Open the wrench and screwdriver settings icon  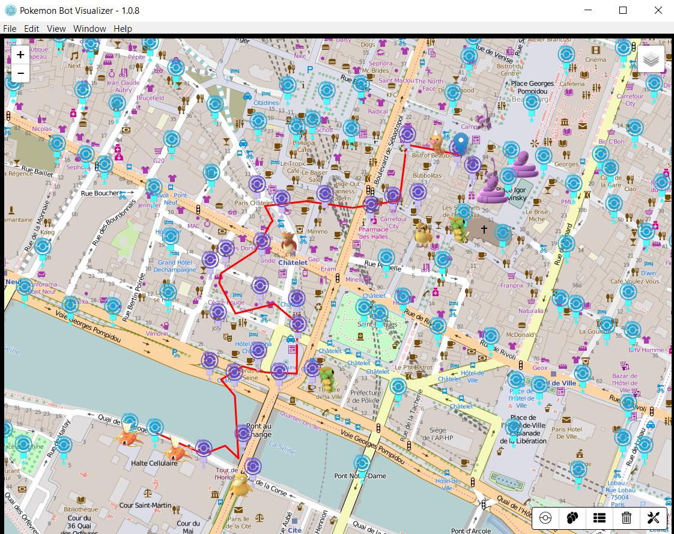pyautogui.click(x=654, y=518)
